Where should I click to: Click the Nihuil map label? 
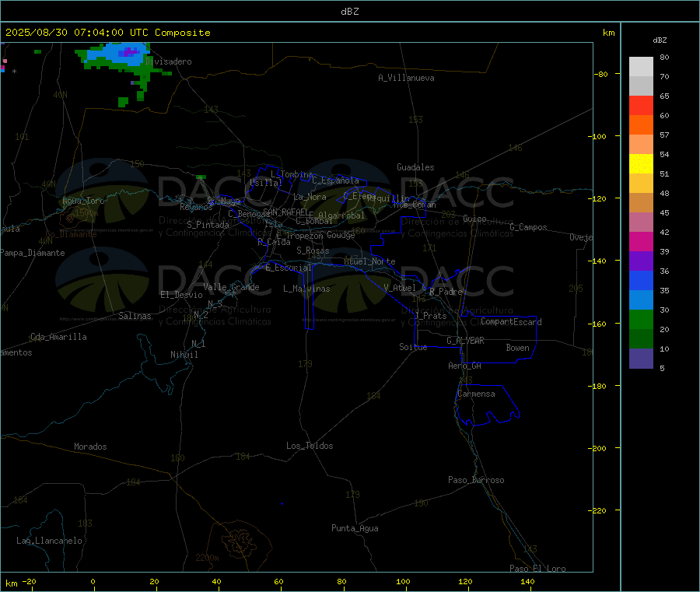[x=184, y=355]
